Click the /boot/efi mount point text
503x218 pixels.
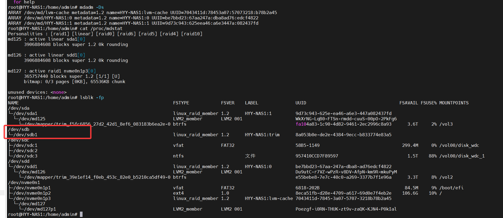click(451, 188)
